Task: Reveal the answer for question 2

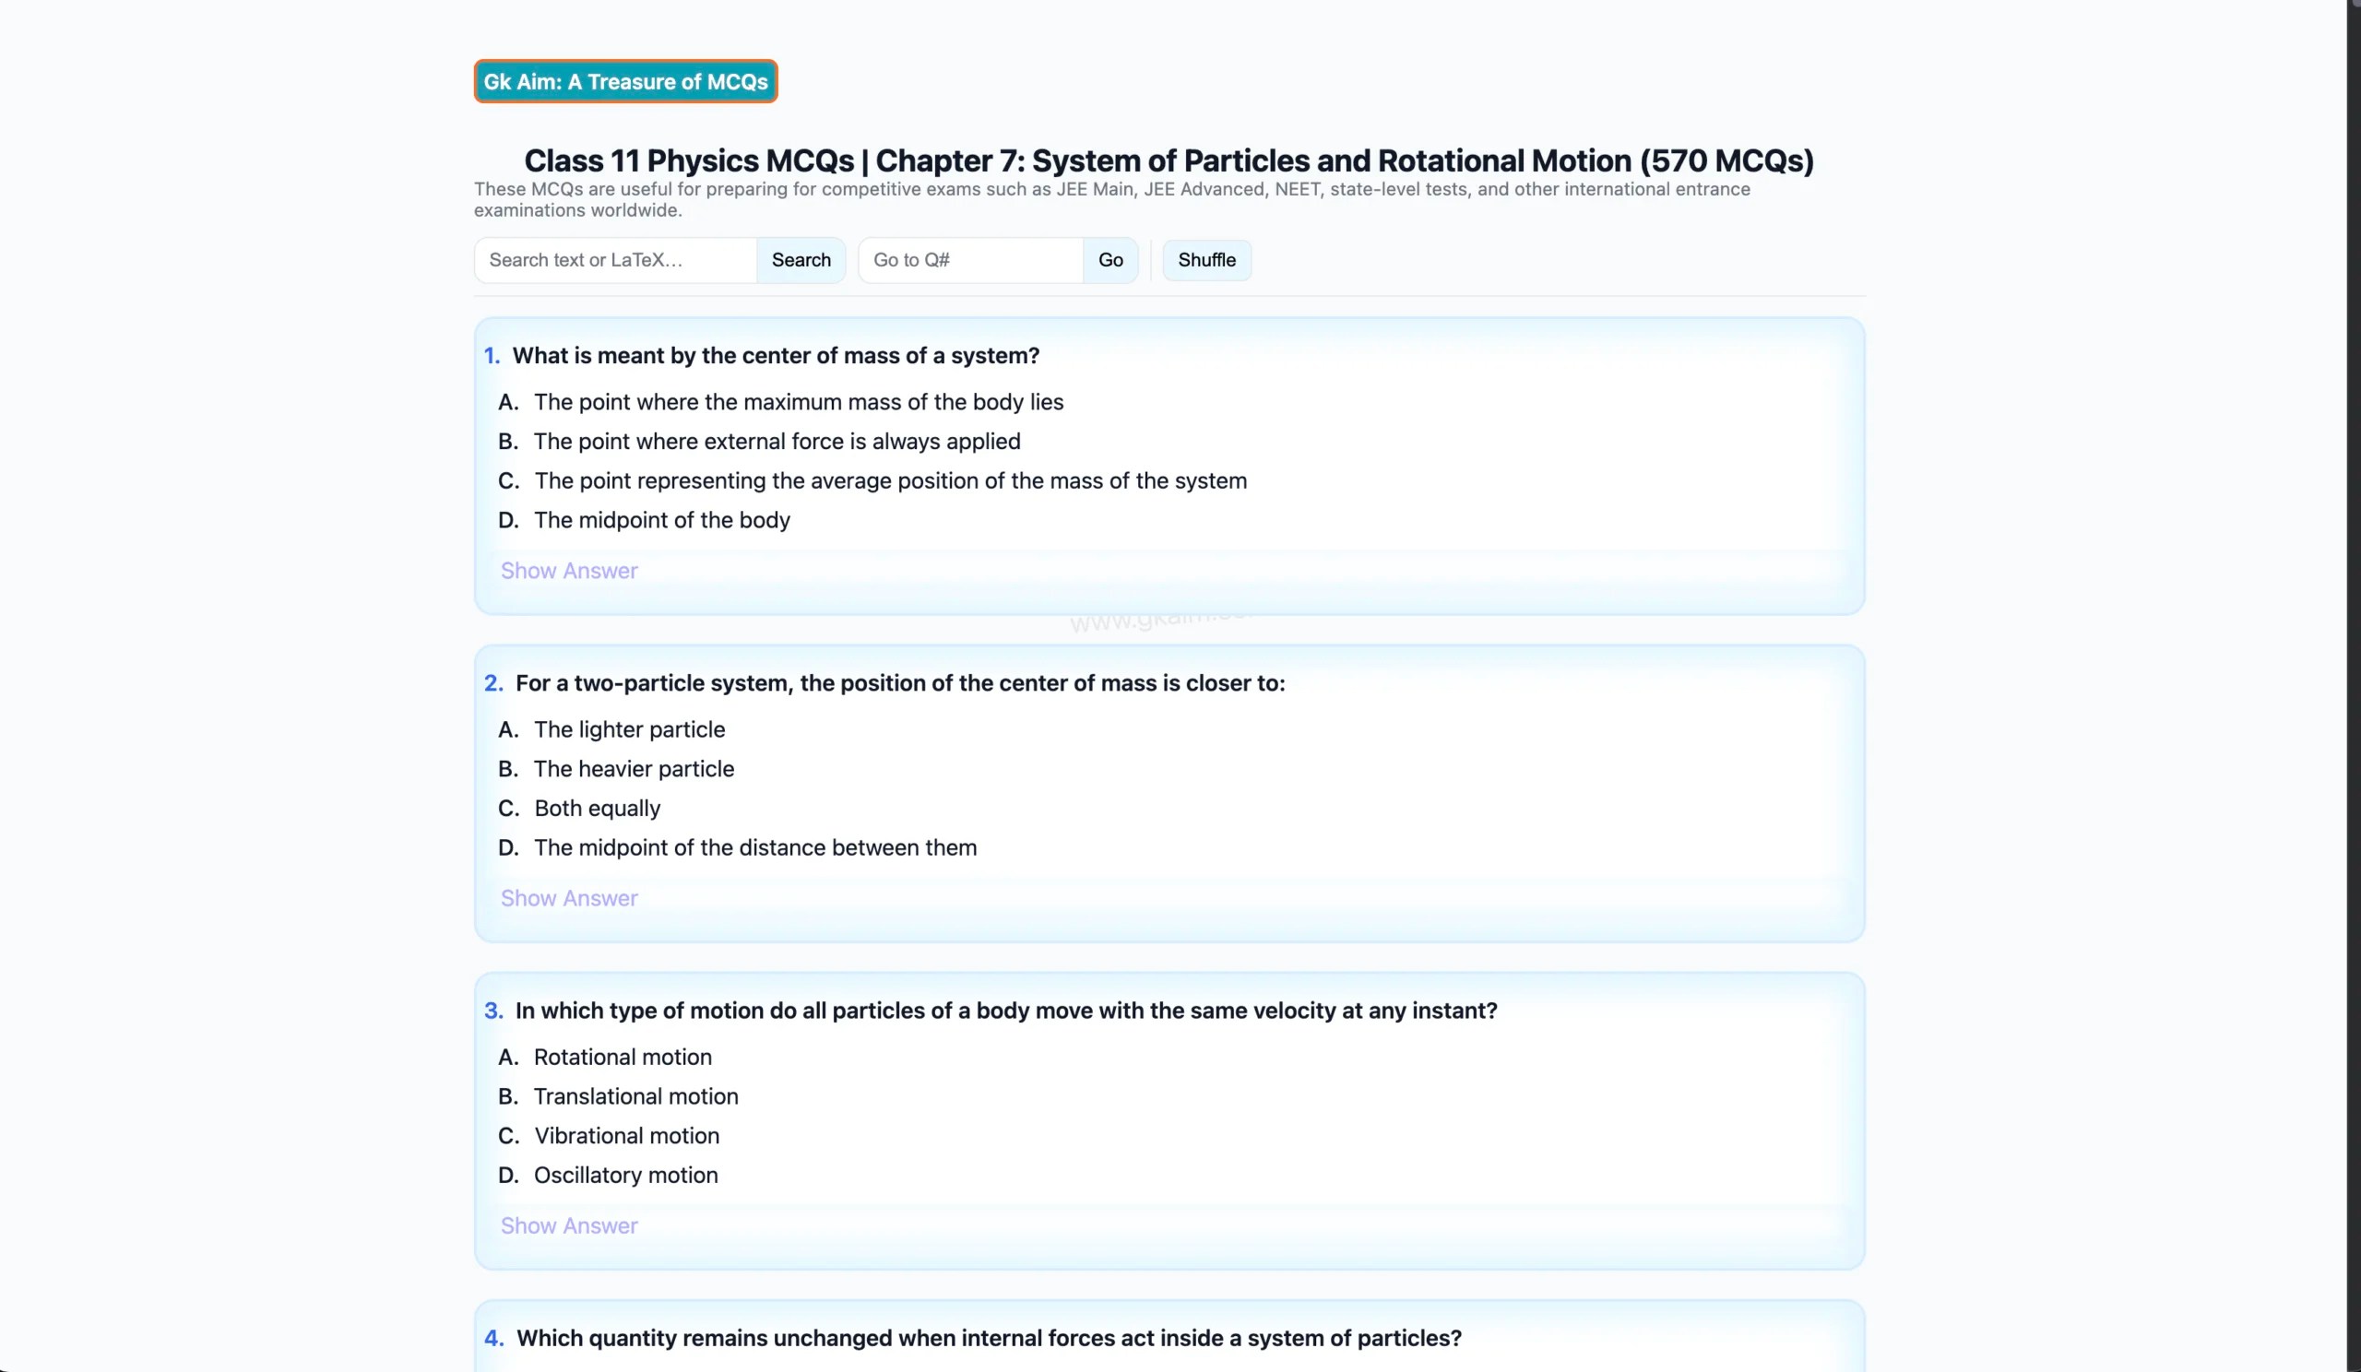Action: tap(569, 898)
